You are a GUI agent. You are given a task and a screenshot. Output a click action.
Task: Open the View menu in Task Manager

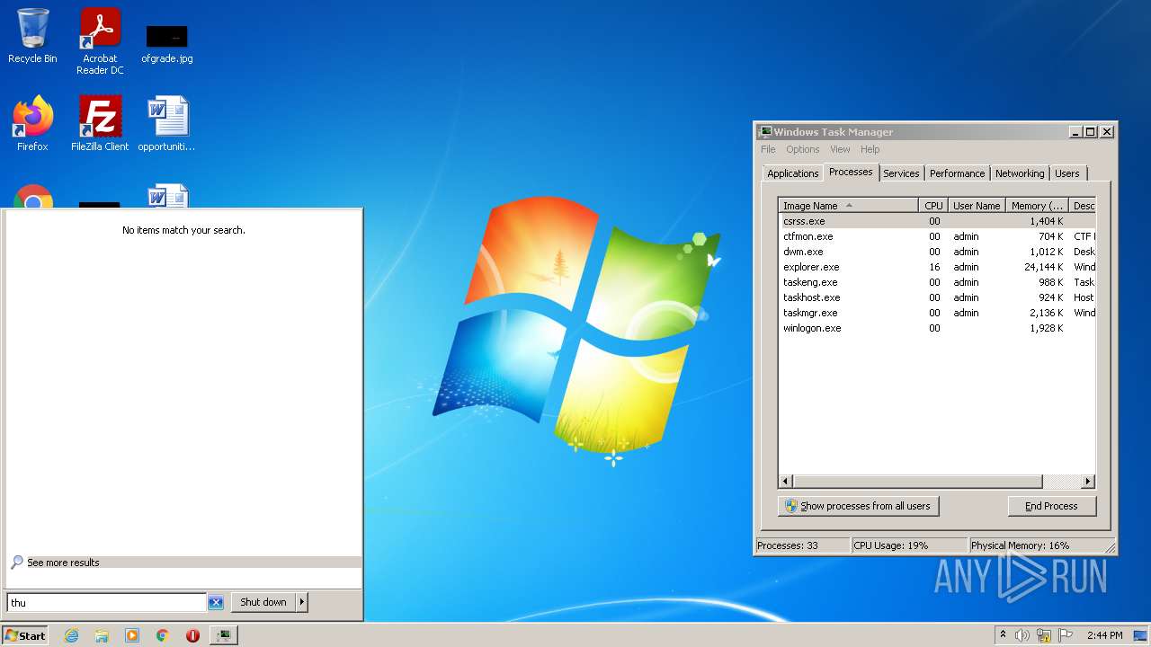click(840, 149)
